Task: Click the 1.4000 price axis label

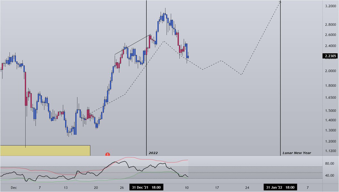Action: click(330, 120)
